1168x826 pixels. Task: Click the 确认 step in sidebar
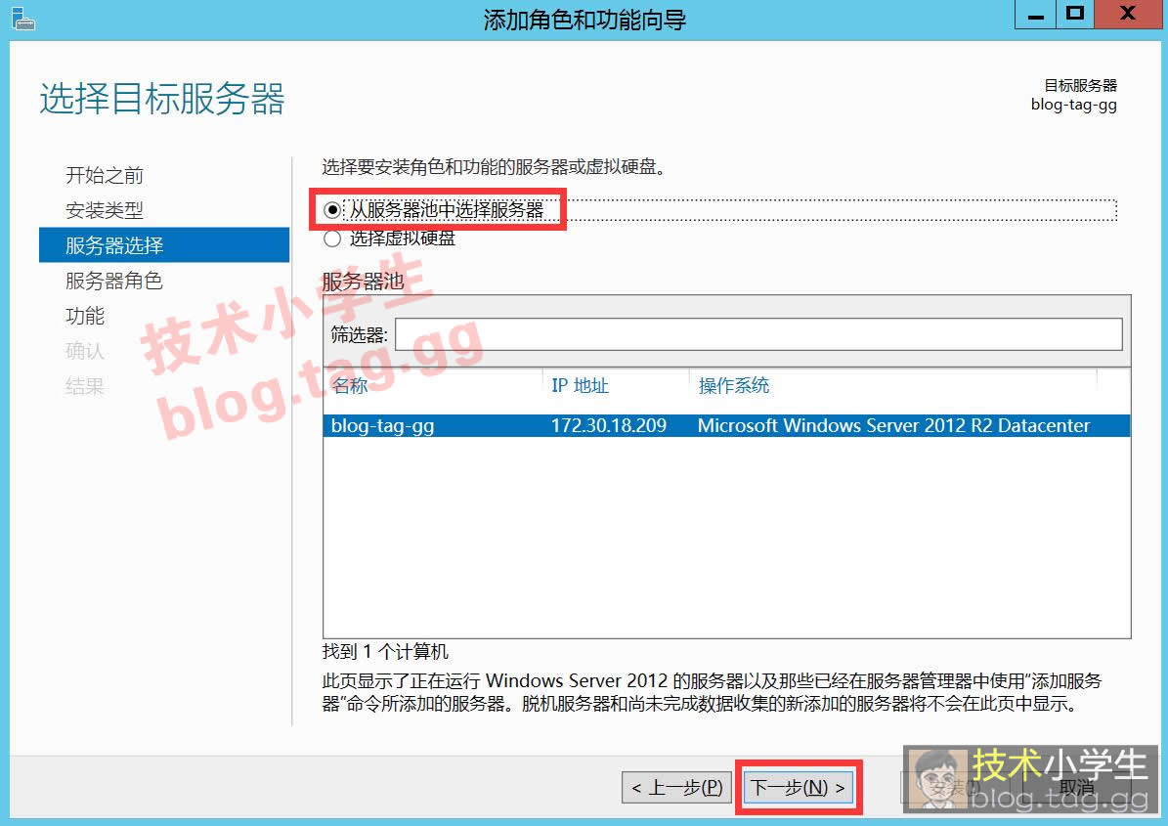coord(85,352)
